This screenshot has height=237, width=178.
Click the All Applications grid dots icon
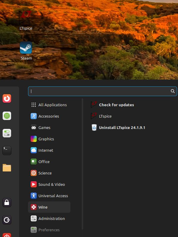coord(34,105)
